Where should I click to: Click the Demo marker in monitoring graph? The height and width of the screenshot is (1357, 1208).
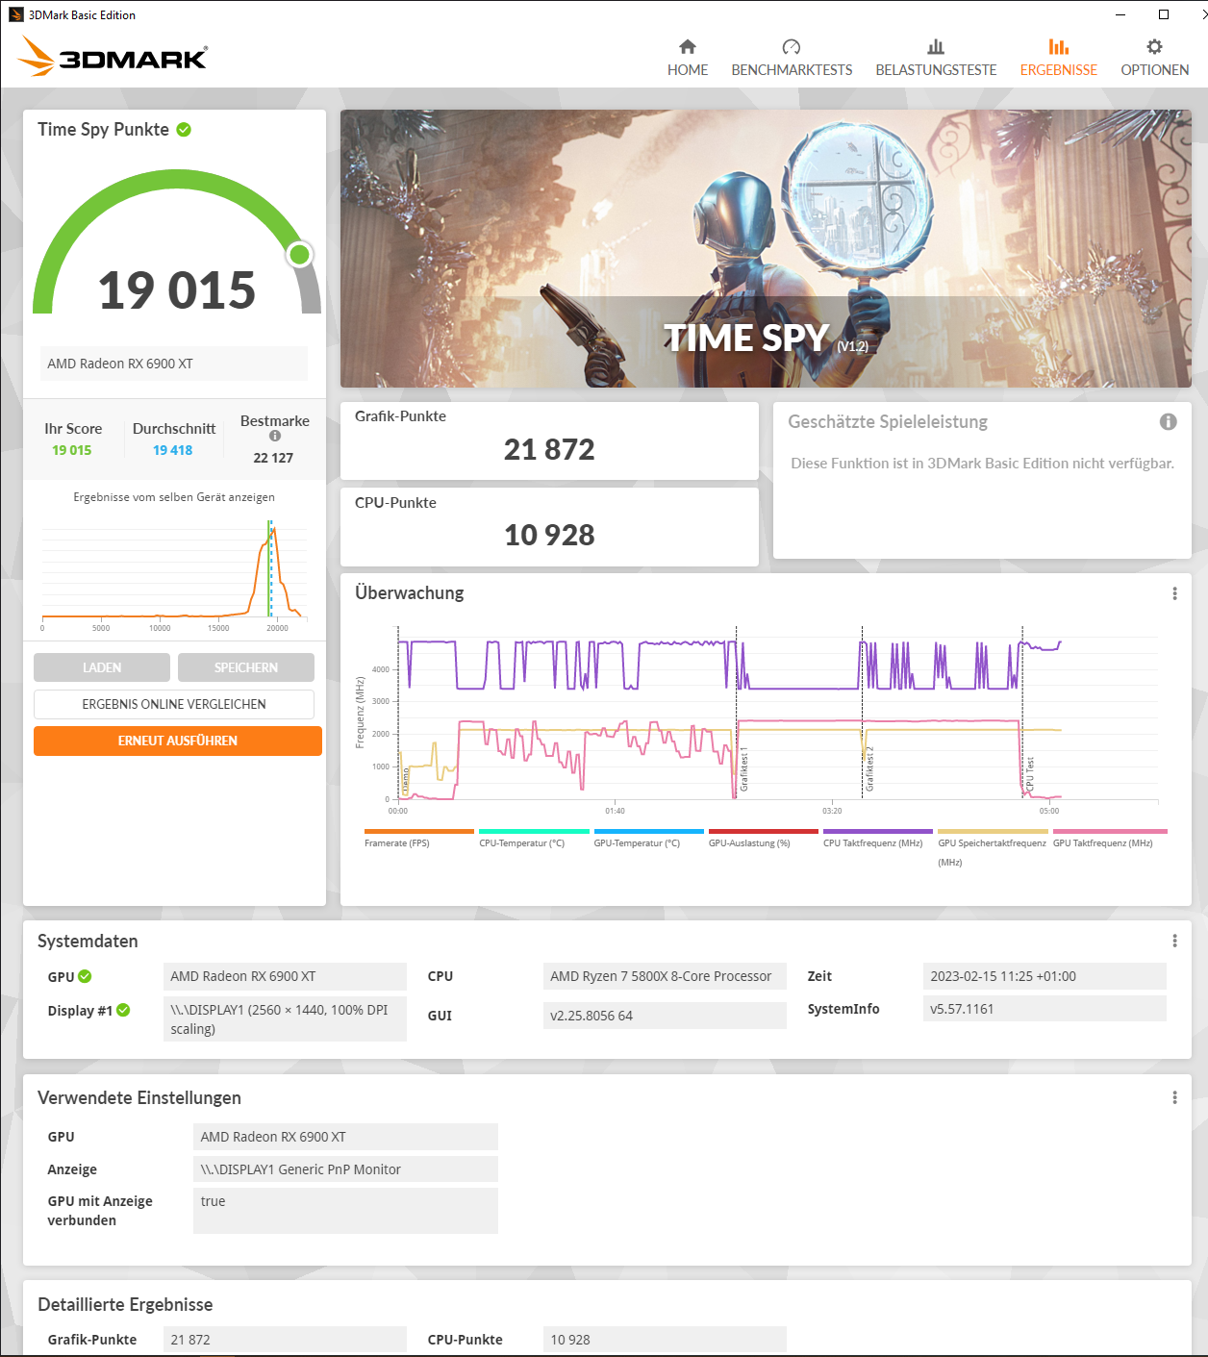pos(406,779)
